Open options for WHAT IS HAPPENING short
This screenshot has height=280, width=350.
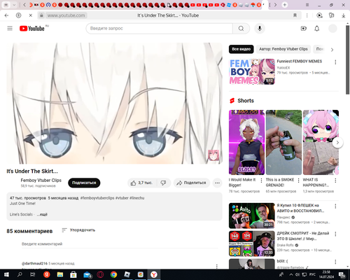coord(335,181)
